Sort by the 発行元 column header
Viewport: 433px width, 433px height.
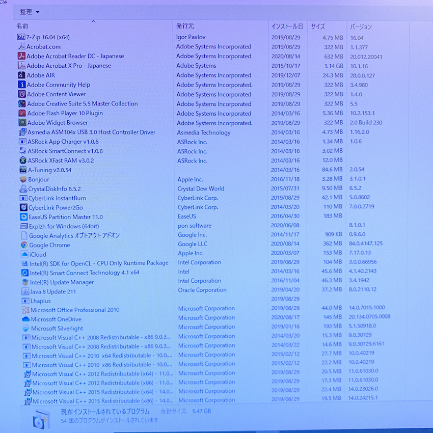[185, 26]
